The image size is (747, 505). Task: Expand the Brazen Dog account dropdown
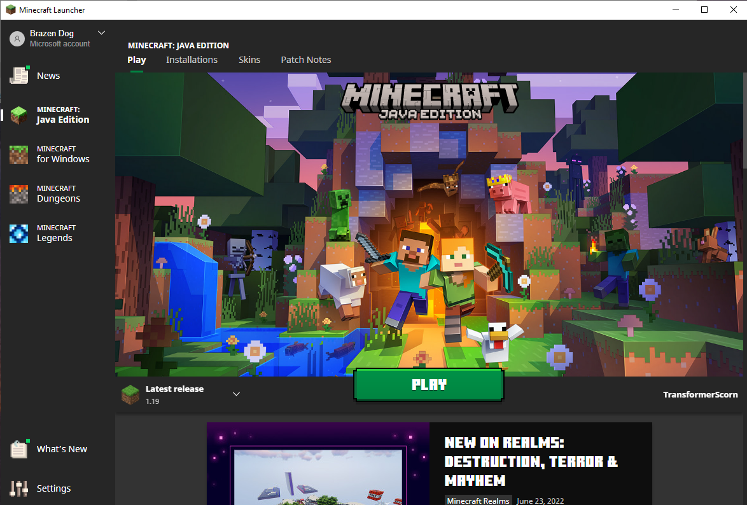click(x=101, y=33)
